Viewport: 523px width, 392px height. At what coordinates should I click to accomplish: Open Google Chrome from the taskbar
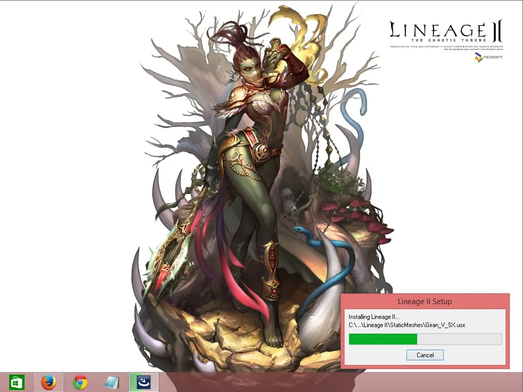click(x=80, y=382)
